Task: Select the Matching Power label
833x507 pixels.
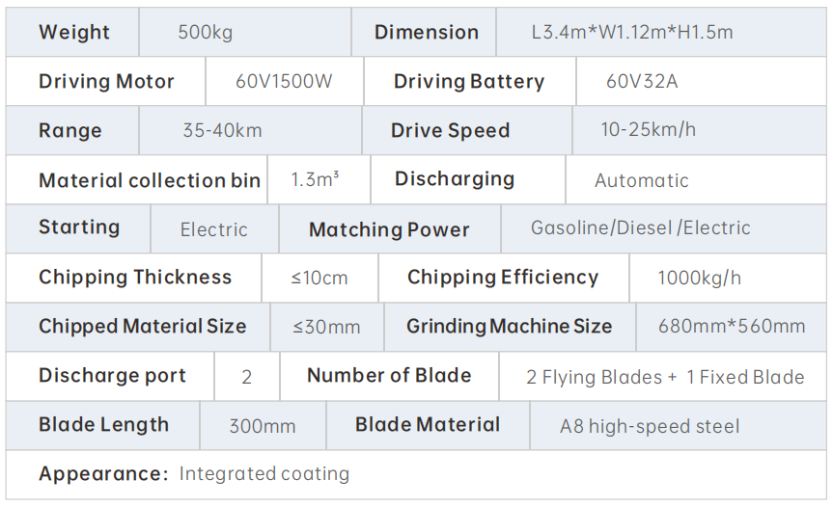Action: 389,230
